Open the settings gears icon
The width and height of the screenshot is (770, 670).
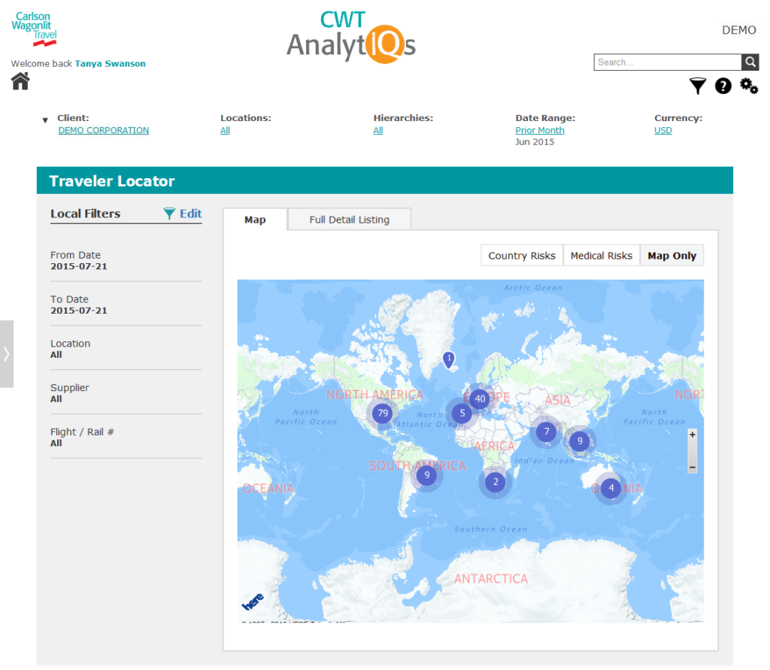[749, 86]
